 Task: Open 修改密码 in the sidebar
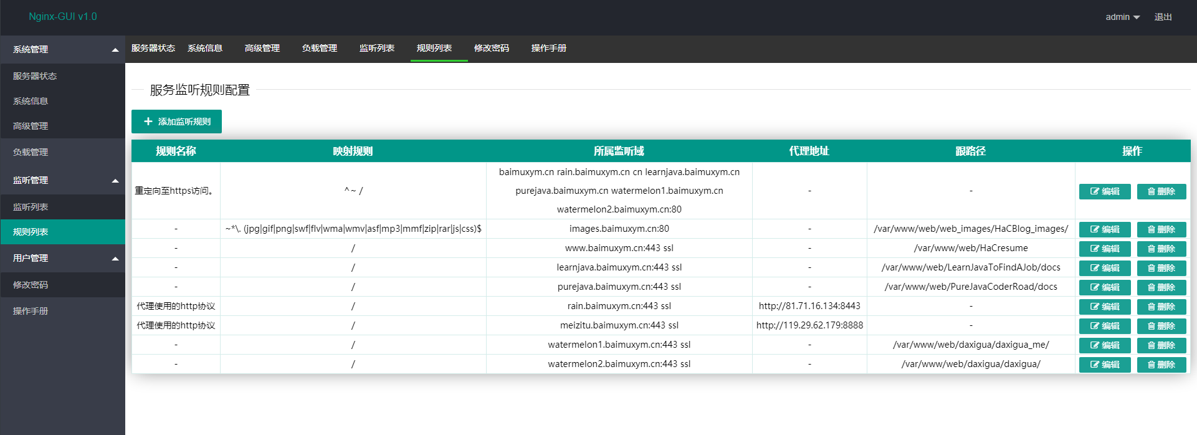click(x=62, y=285)
